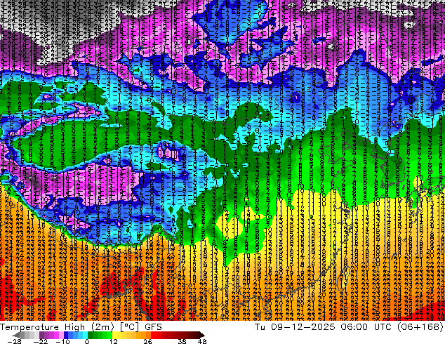The width and height of the screenshot is (445, 344).
Task: Click the '12' legend value
Action: (114, 341)
